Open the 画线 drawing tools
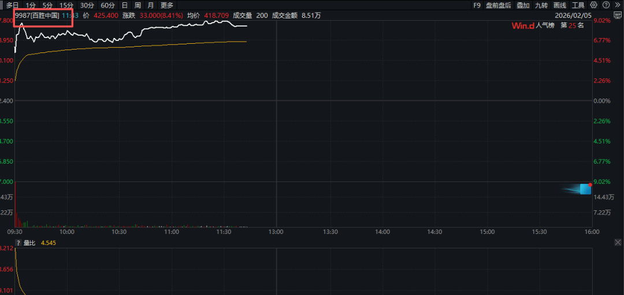Image resolution: width=624 pixels, height=295 pixels. (560, 5)
